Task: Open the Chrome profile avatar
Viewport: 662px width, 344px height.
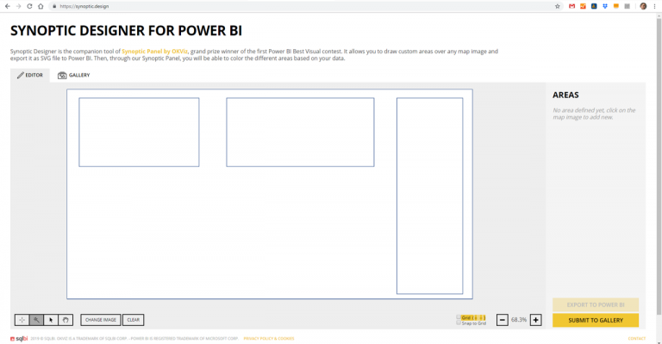Action: [x=643, y=6]
